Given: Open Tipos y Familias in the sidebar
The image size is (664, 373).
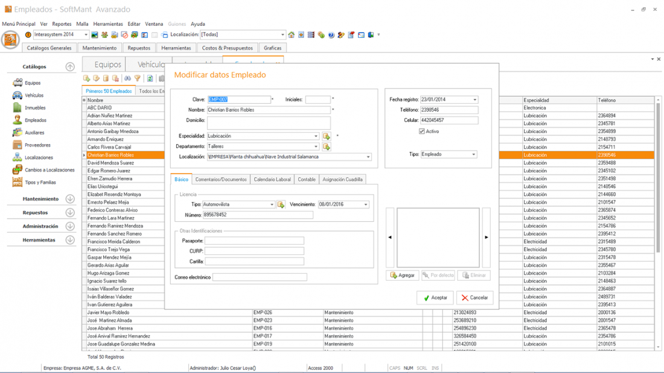Looking at the screenshot, I should click(40, 183).
